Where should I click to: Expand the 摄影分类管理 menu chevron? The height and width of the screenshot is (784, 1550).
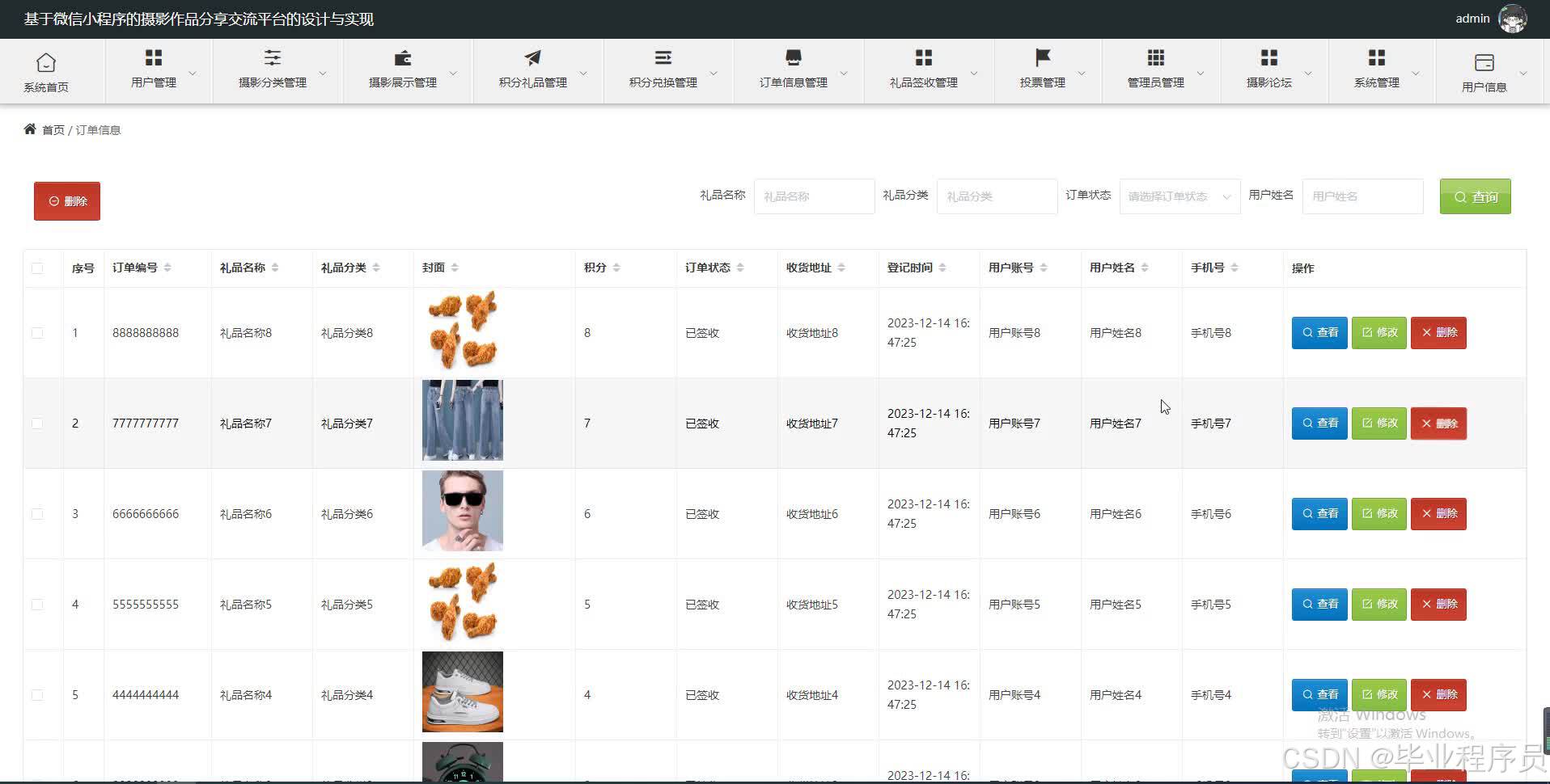pyautogui.click(x=323, y=73)
